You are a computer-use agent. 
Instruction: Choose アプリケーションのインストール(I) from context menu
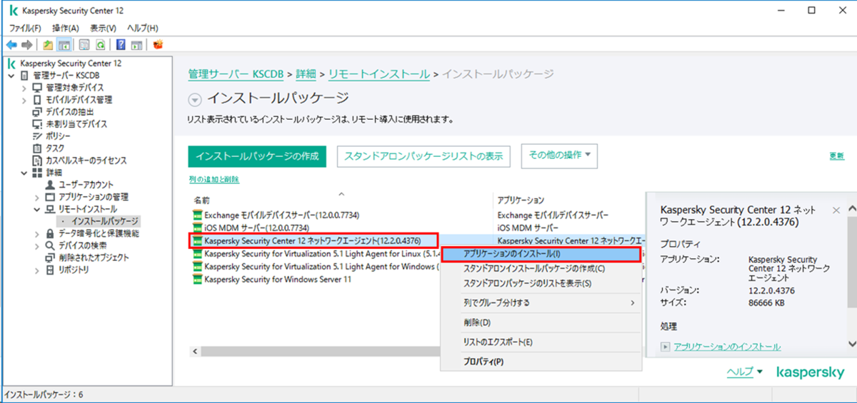click(x=540, y=253)
